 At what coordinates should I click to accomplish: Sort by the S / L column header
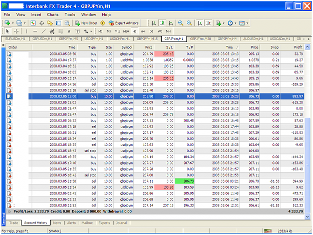click(164, 47)
